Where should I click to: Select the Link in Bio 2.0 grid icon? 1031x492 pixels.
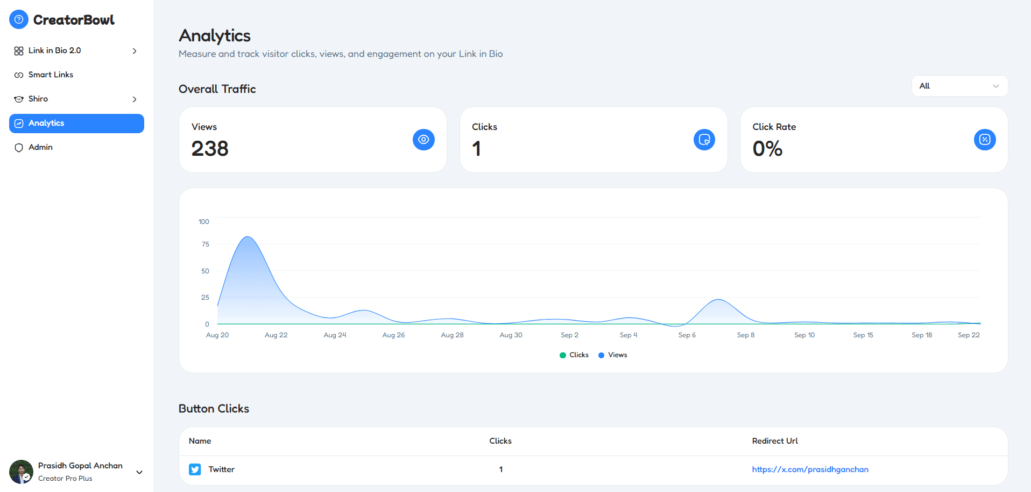tap(18, 50)
